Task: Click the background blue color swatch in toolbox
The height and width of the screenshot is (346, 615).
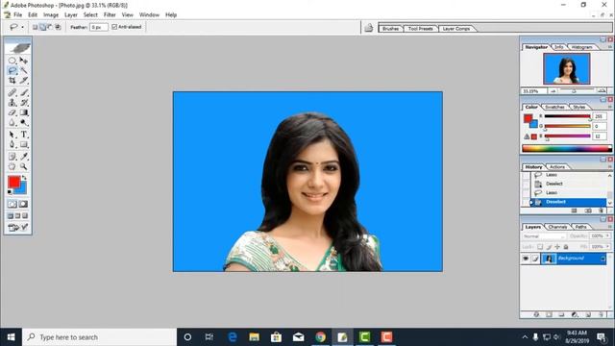Action: click(22, 190)
